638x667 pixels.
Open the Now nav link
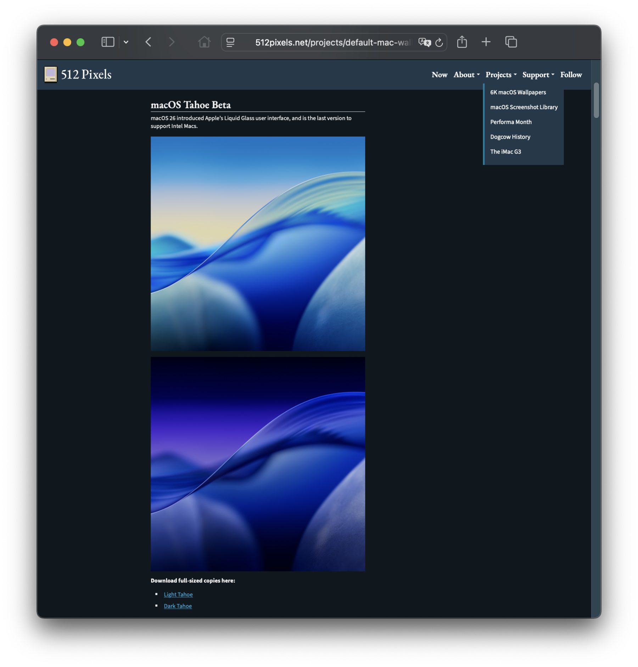coord(440,75)
